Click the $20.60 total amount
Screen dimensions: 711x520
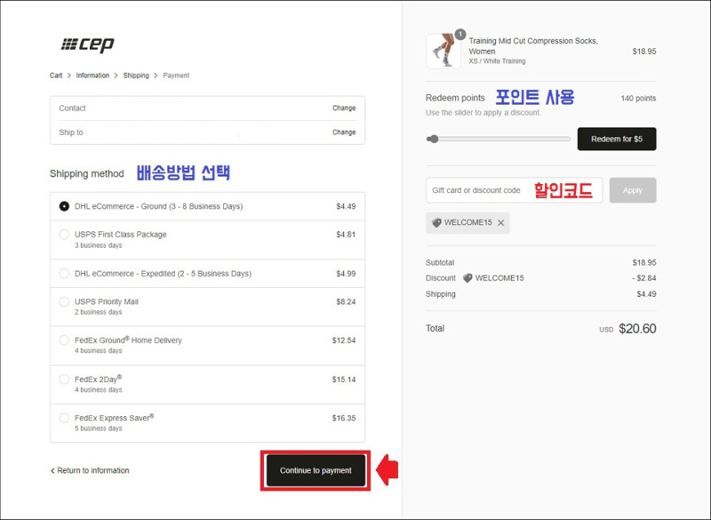tap(637, 329)
